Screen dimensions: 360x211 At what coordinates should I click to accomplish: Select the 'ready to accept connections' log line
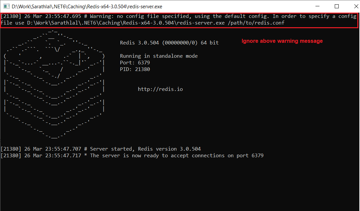(133, 155)
